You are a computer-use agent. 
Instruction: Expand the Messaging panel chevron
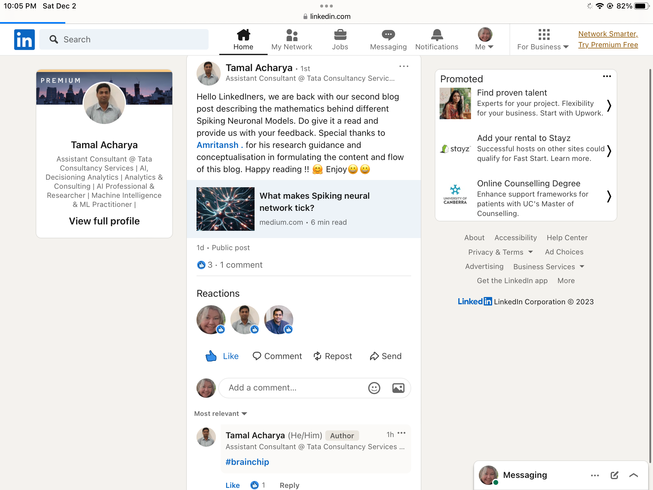634,475
